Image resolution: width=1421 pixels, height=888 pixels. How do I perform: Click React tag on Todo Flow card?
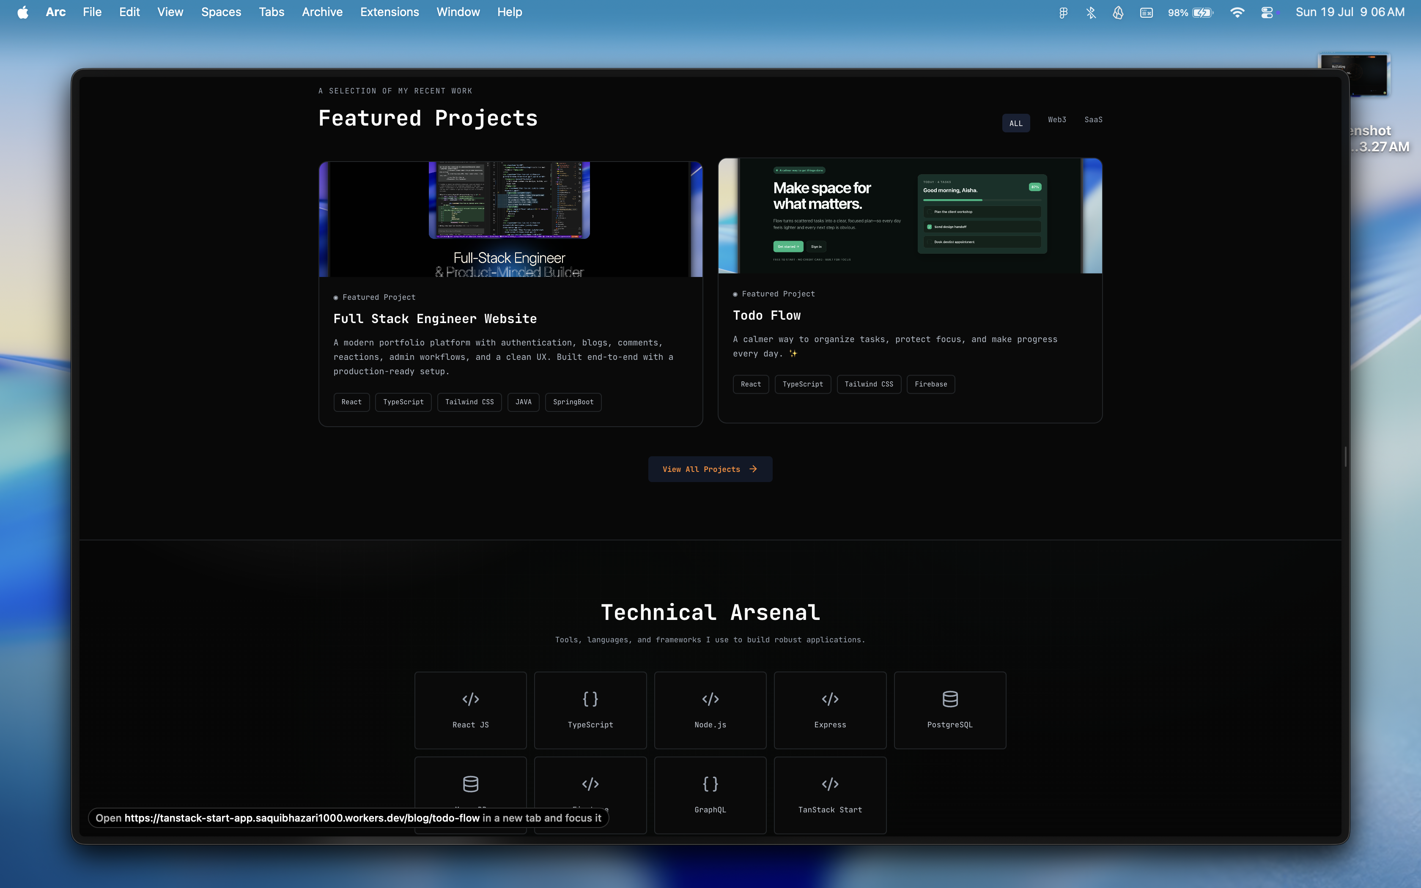750,385
